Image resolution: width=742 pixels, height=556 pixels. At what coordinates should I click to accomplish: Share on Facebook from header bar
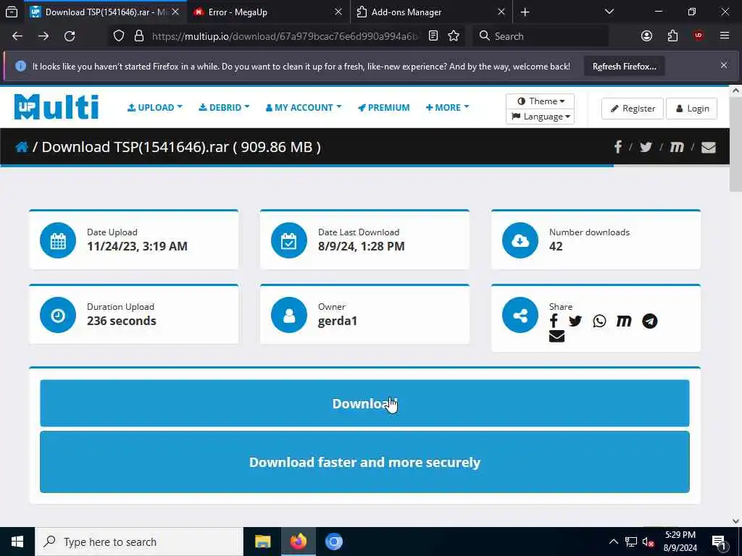[618, 147]
